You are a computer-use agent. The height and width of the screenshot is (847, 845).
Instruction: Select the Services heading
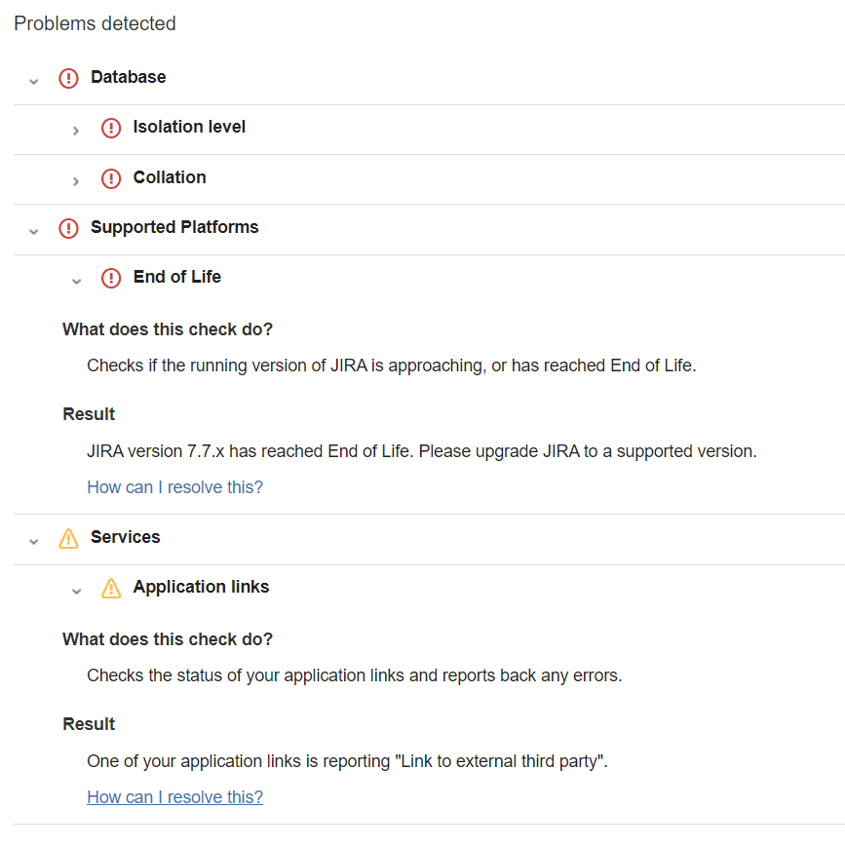[x=126, y=537]
